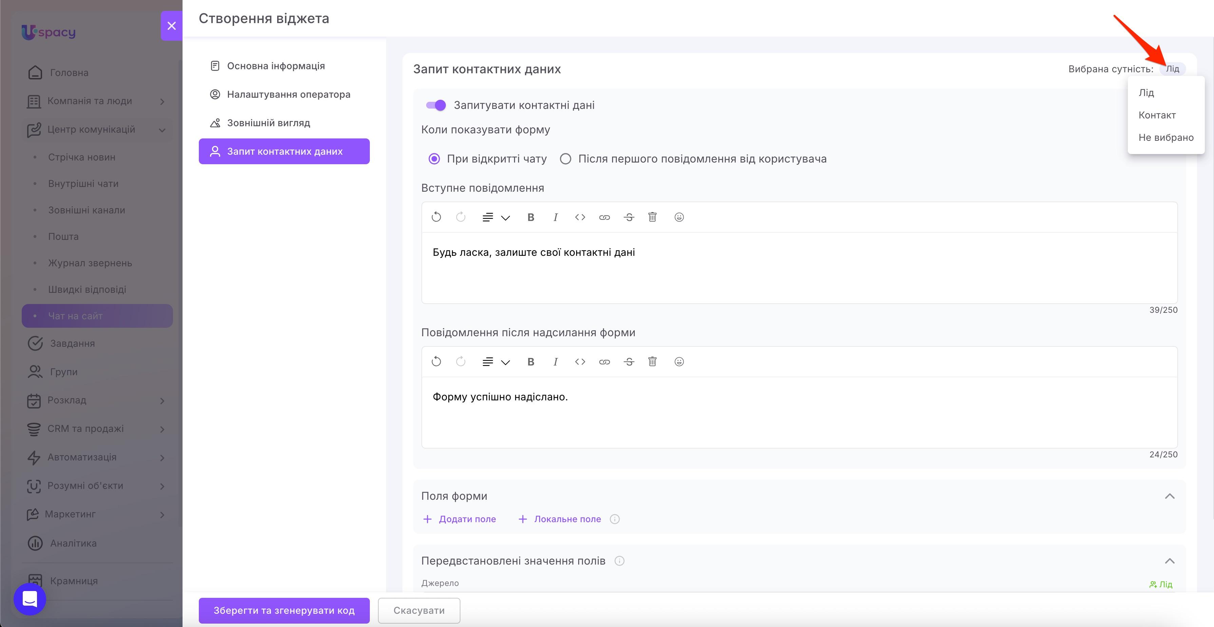
Task: Expand CRM та продажі menu
Action: [162, 430]
